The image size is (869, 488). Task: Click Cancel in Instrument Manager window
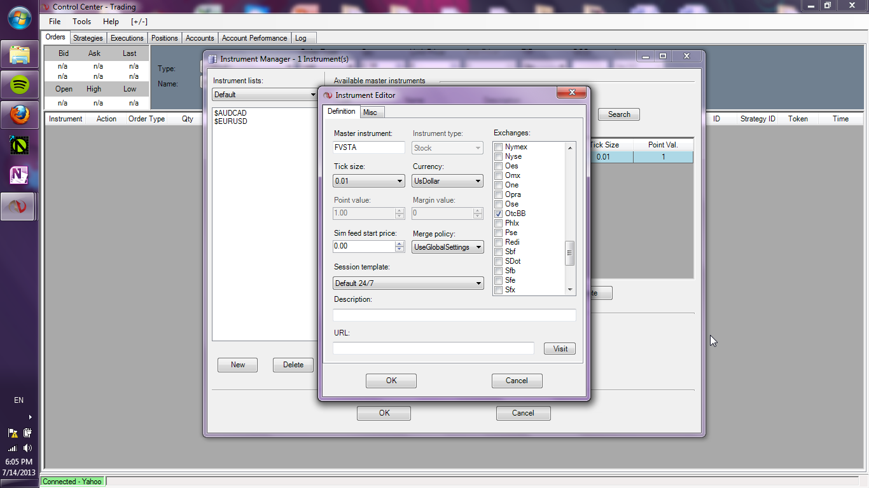point(523,413)
